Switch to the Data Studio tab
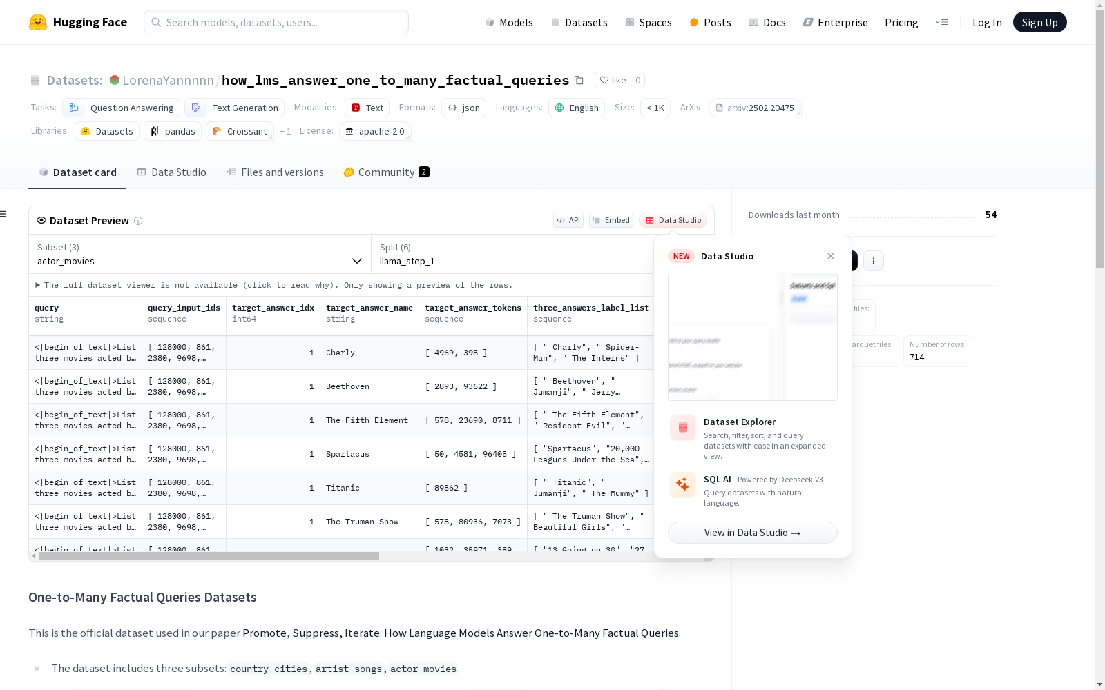 pos(172,172)
